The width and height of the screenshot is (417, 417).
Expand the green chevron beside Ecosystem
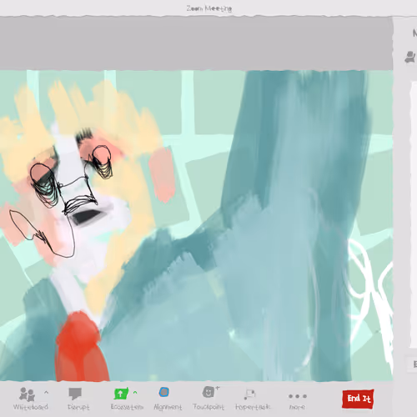point(135,393)
